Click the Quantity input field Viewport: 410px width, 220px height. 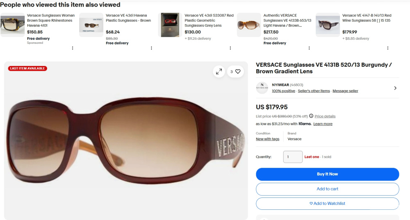[x=292, y=157]
